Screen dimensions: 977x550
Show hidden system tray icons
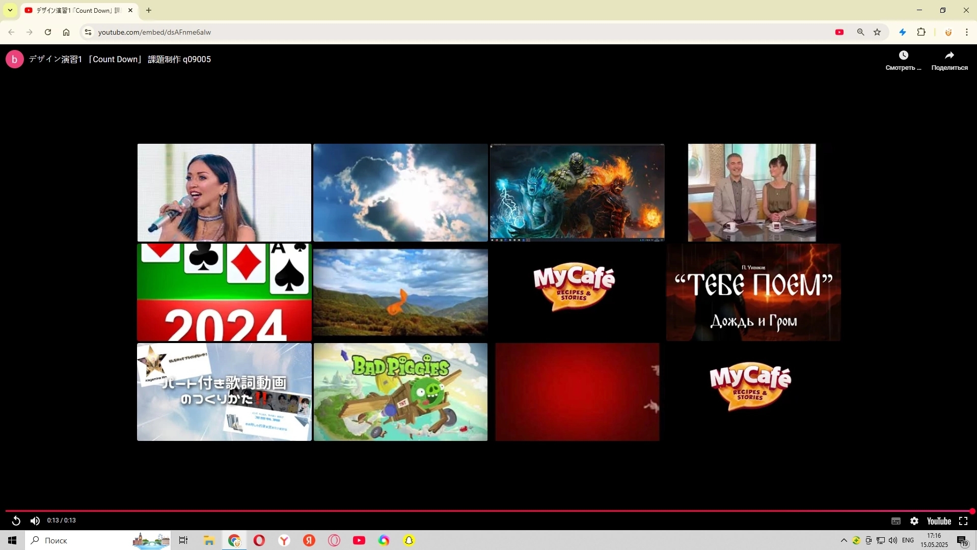844,540
